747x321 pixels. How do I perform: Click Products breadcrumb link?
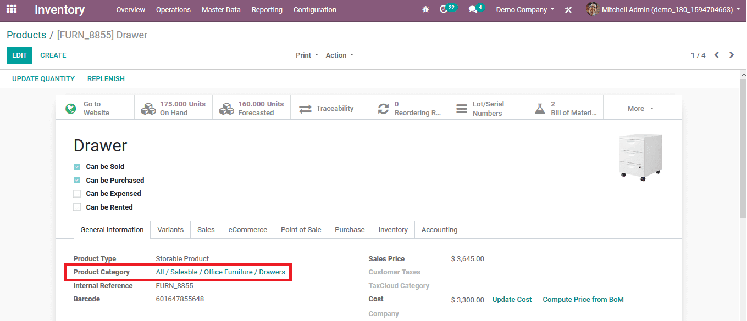pyautogui.click(x=26, y=35)
